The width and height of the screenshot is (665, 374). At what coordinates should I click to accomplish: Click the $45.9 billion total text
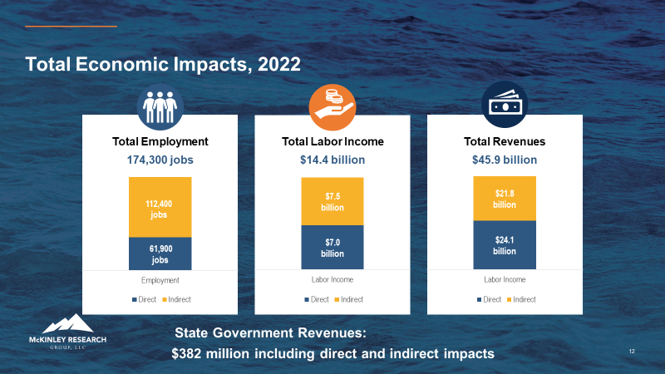pyautogui.click(x=505, y=160)
